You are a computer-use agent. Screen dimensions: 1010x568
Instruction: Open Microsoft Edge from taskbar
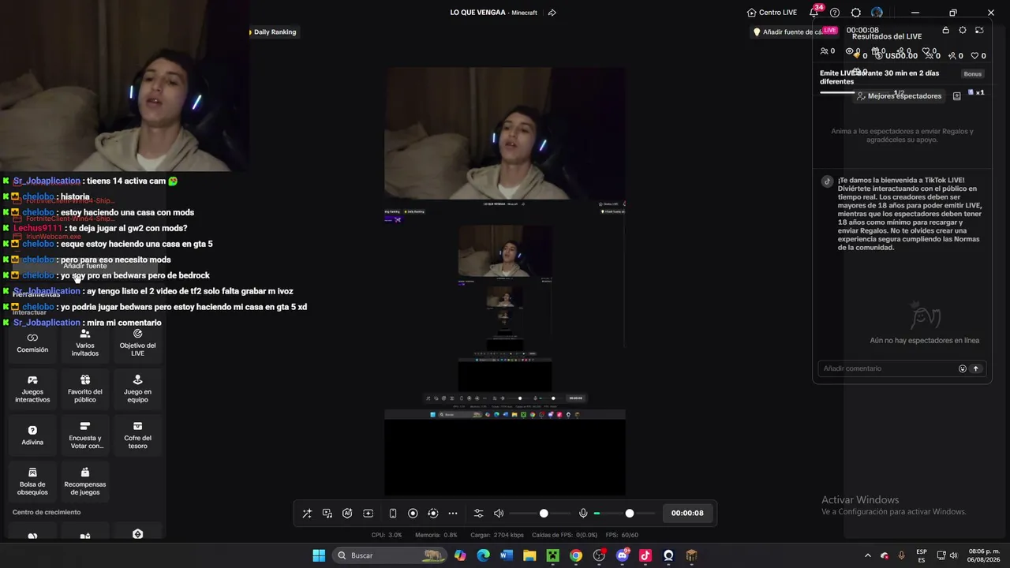[483, 555]
